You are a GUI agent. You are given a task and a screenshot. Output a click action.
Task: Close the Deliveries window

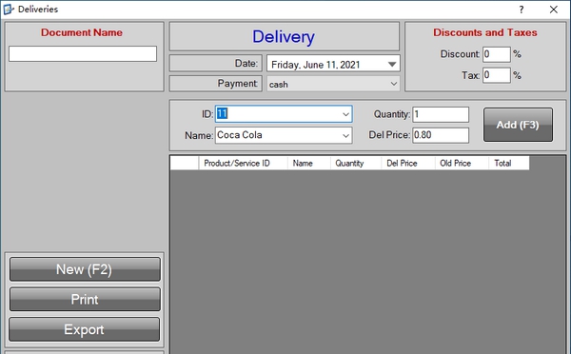tap(554, 10)
